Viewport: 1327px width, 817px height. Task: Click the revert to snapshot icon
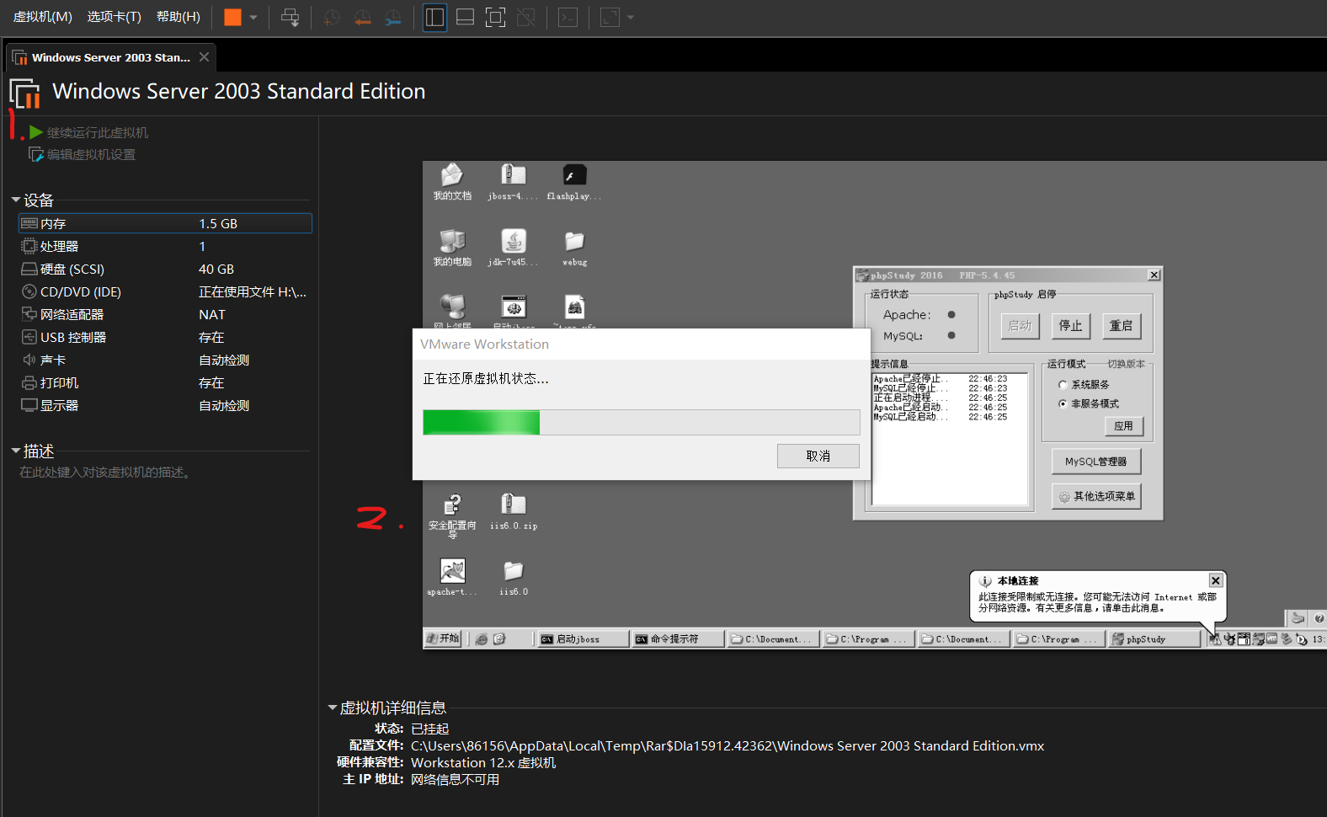pos(363,17)
